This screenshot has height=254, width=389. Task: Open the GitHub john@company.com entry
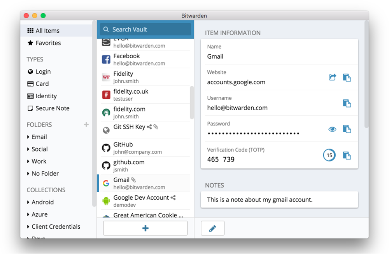click(x=145, y=148)
